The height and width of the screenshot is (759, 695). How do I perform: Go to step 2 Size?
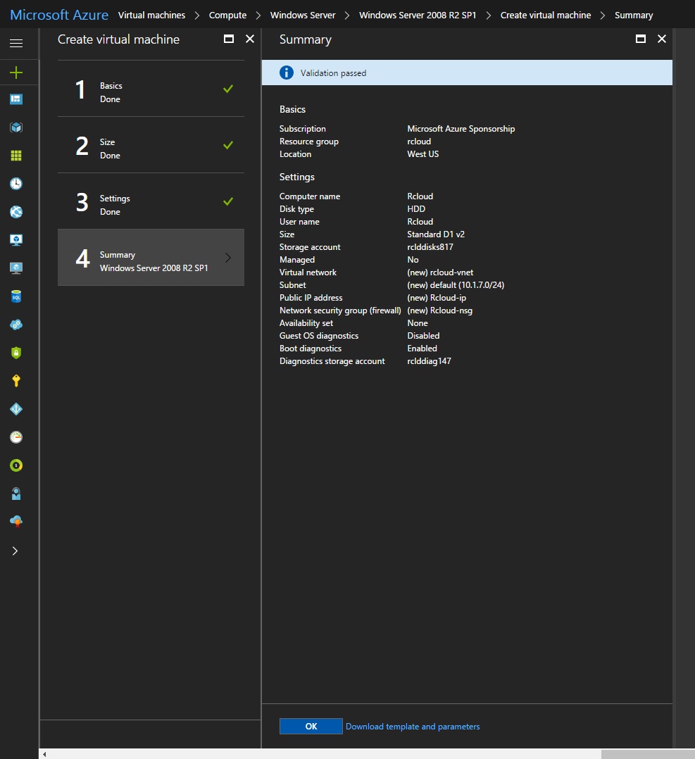pyautogui.click(x=151, y=145)
